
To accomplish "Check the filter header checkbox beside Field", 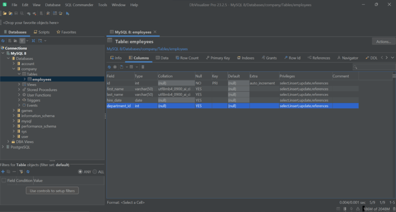I will point(4,181).
